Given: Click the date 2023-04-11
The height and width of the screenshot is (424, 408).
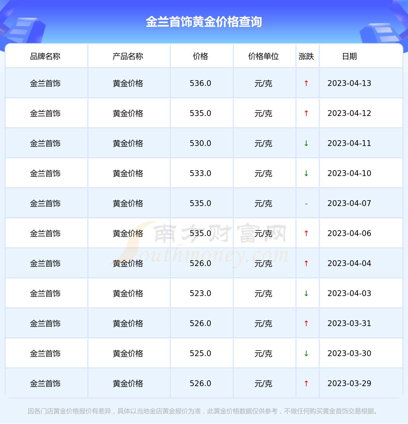Looking at the screenshot, I should (x=349, y=143).
